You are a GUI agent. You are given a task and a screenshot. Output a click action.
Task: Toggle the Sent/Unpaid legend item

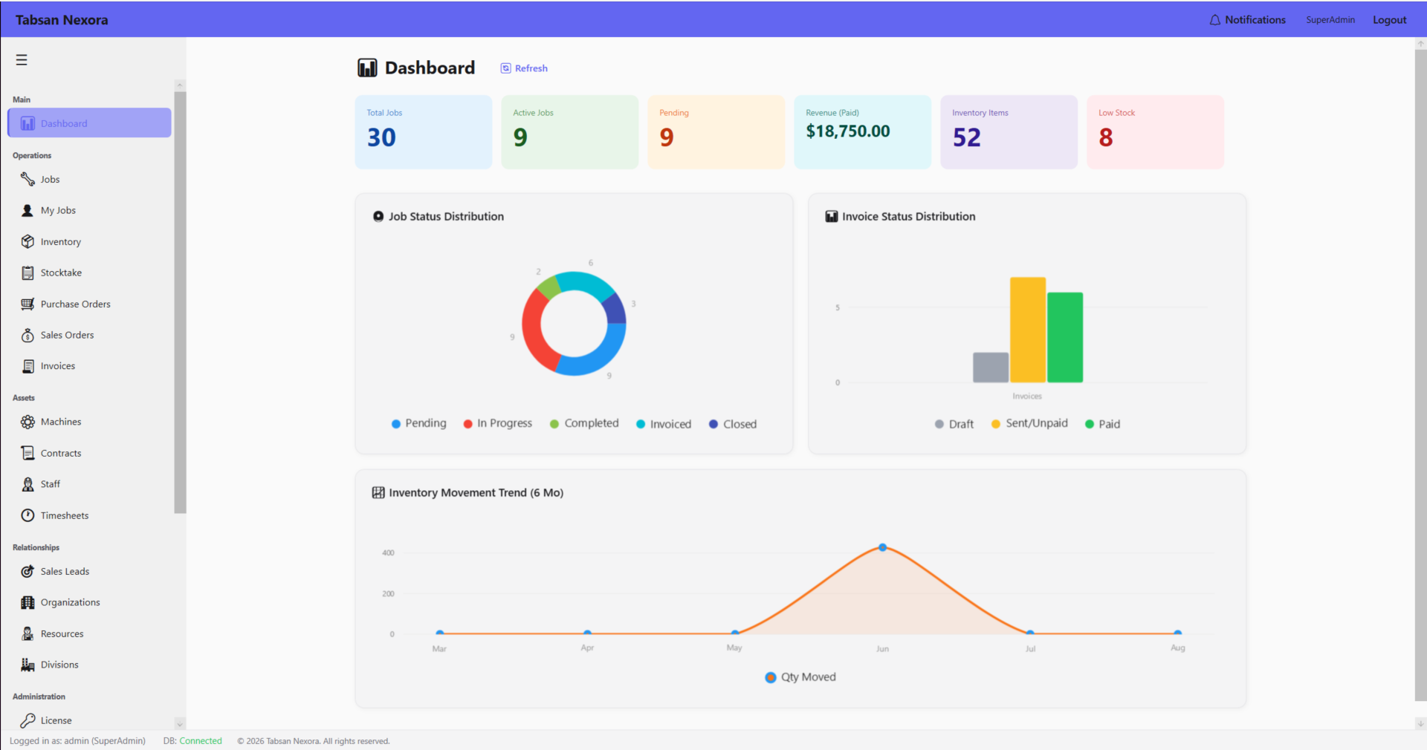(x=1029, y=423)
